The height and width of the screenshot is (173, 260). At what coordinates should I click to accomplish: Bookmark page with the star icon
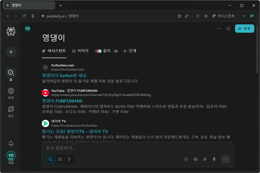click(x=179, y=16)
